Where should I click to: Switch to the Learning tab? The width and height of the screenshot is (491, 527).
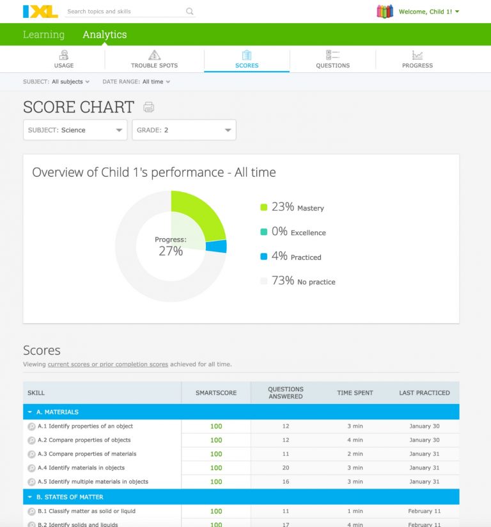pyautogui.click(x=43, y=34)
